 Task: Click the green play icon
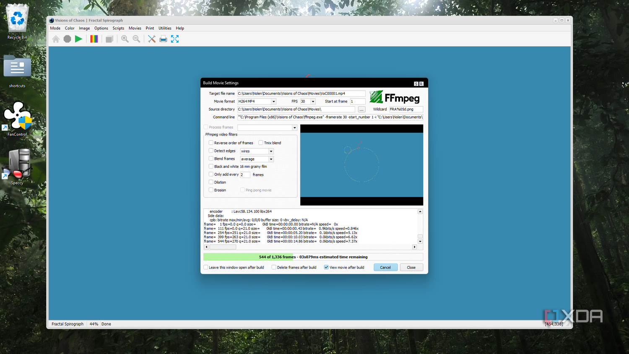(78, 39)
